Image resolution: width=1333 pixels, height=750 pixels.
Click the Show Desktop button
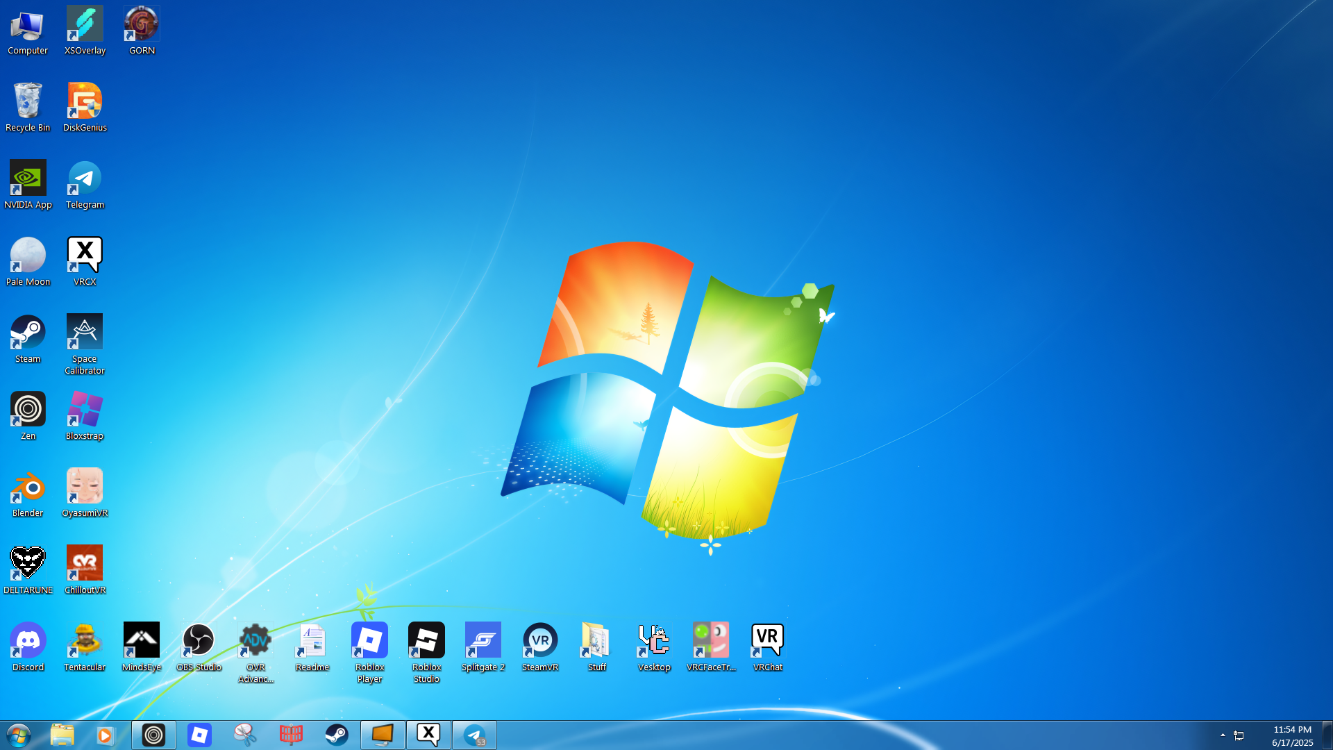(x=1327, y=735)
